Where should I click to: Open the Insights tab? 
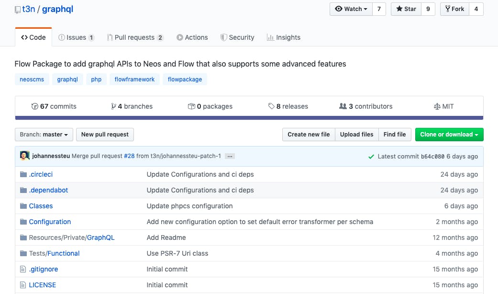pyautogui.click(x=284, y=37)
